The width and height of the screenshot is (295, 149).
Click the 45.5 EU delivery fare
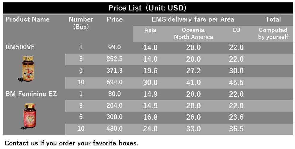click(236, 82)
